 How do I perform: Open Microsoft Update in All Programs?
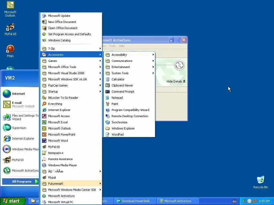(71, 16)
